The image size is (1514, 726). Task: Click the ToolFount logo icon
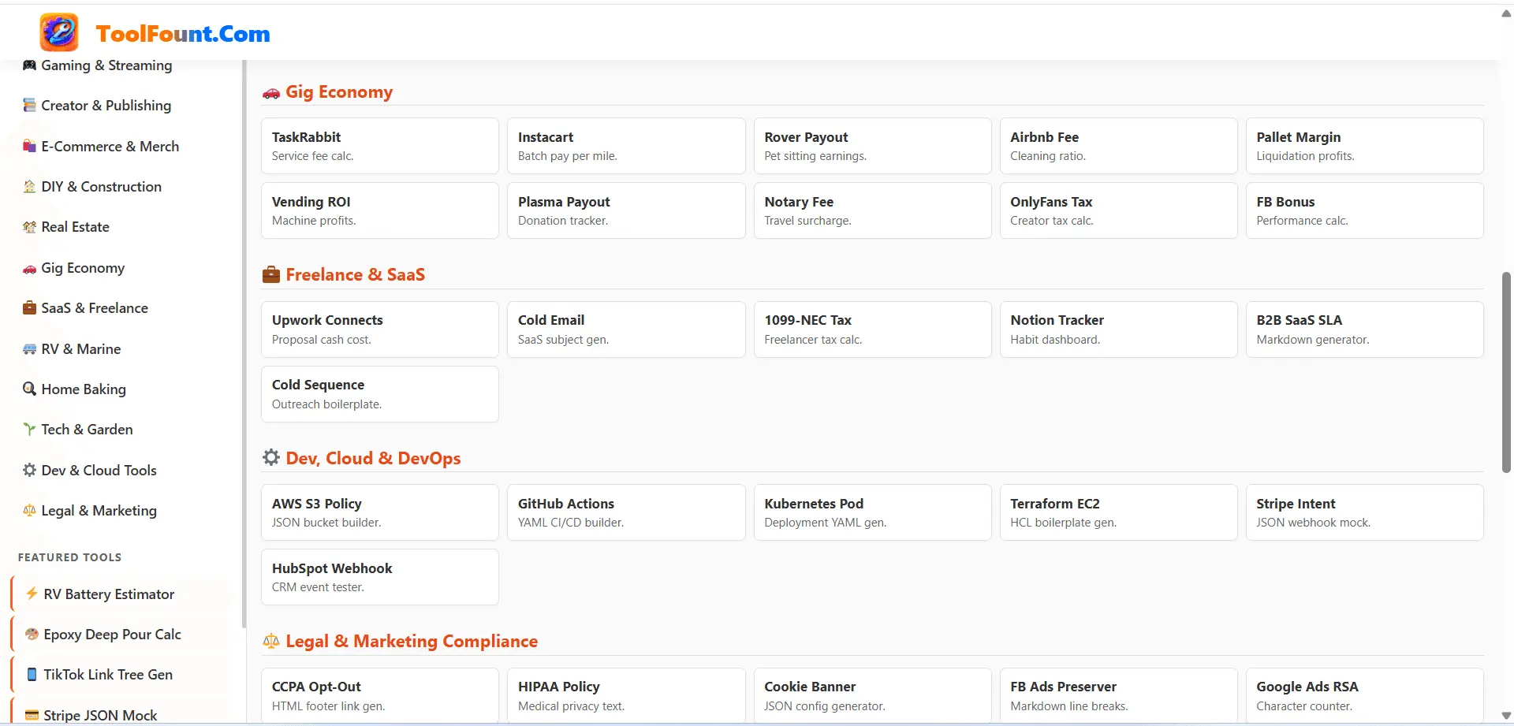pos(59,32)
